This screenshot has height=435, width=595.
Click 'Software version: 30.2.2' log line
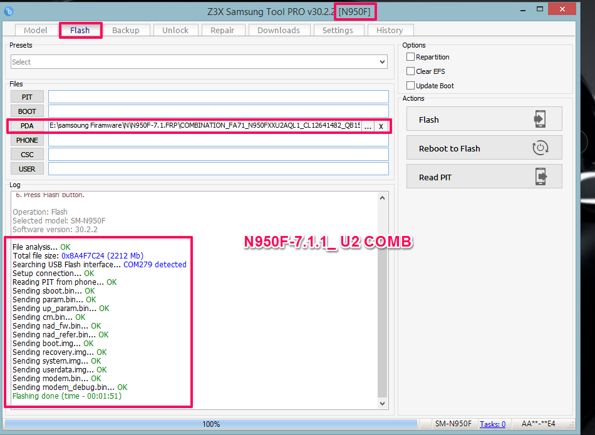[55, 230]
